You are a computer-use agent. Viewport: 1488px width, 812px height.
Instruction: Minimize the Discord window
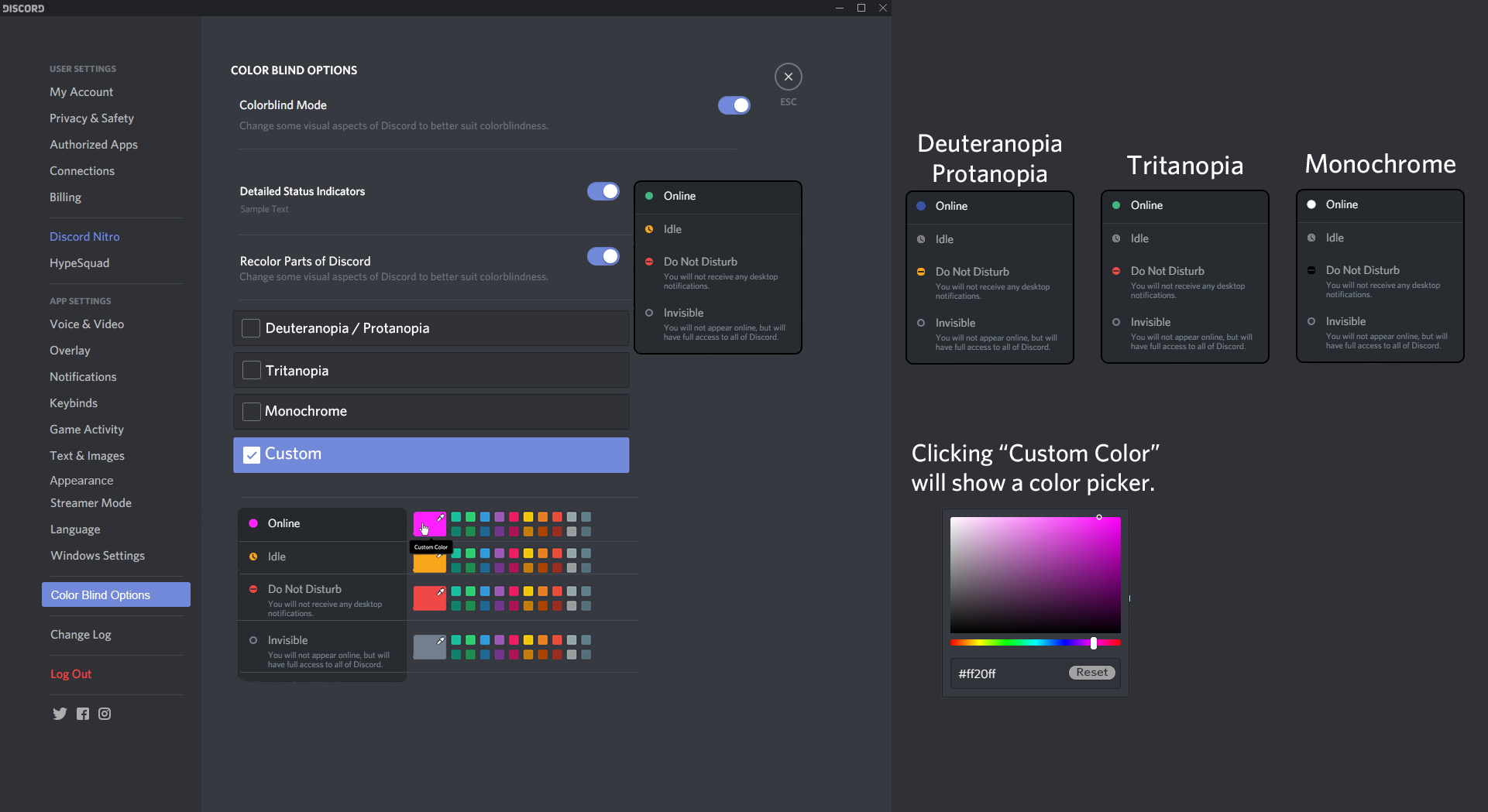pyautogui.click(x=839, y=8)
